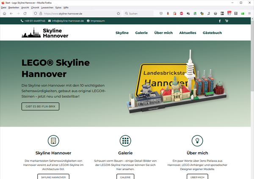Open the Ansicht menu
254x179 pixels.
(25, 8)
